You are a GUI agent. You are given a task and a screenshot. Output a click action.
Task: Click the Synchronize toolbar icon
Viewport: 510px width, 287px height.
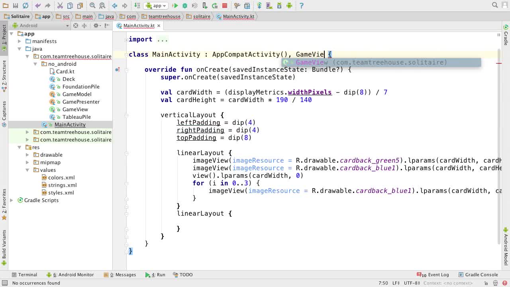(x=25, y=6)
